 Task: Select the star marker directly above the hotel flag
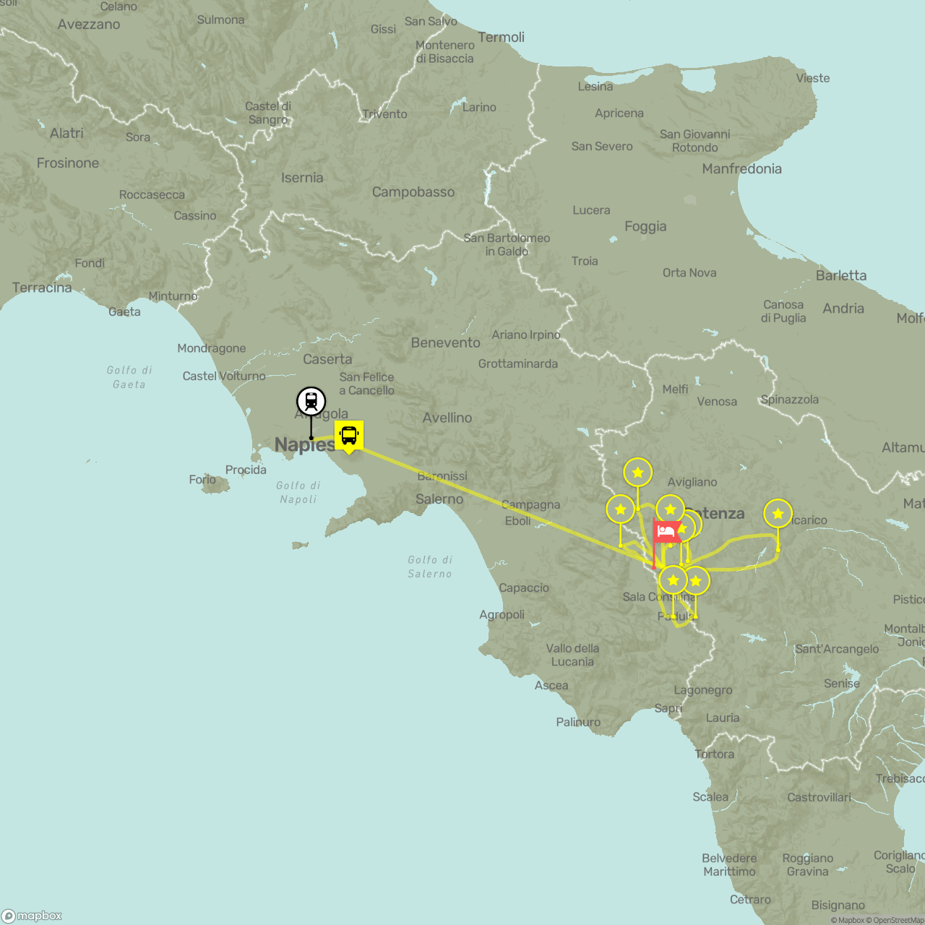pos(670,509)
